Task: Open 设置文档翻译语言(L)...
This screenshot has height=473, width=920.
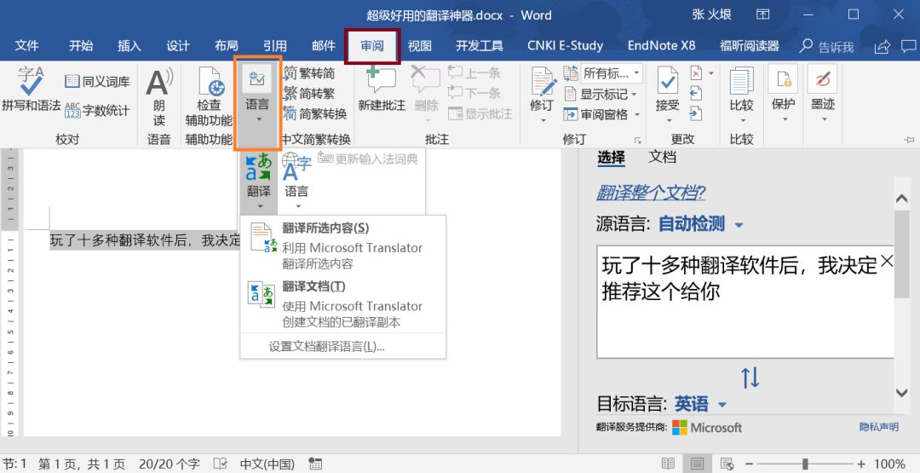Action: click(x=326, y=346)
